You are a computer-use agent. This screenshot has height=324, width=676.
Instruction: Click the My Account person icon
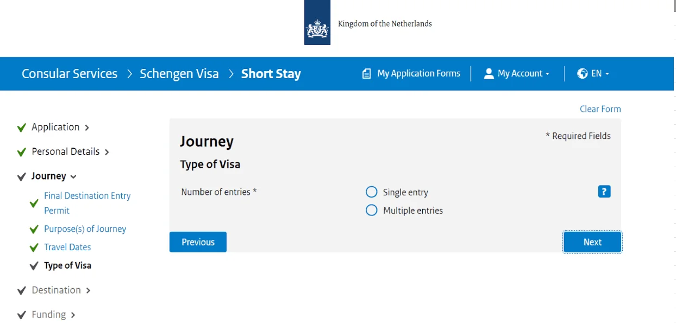click(x=489, y=74)
